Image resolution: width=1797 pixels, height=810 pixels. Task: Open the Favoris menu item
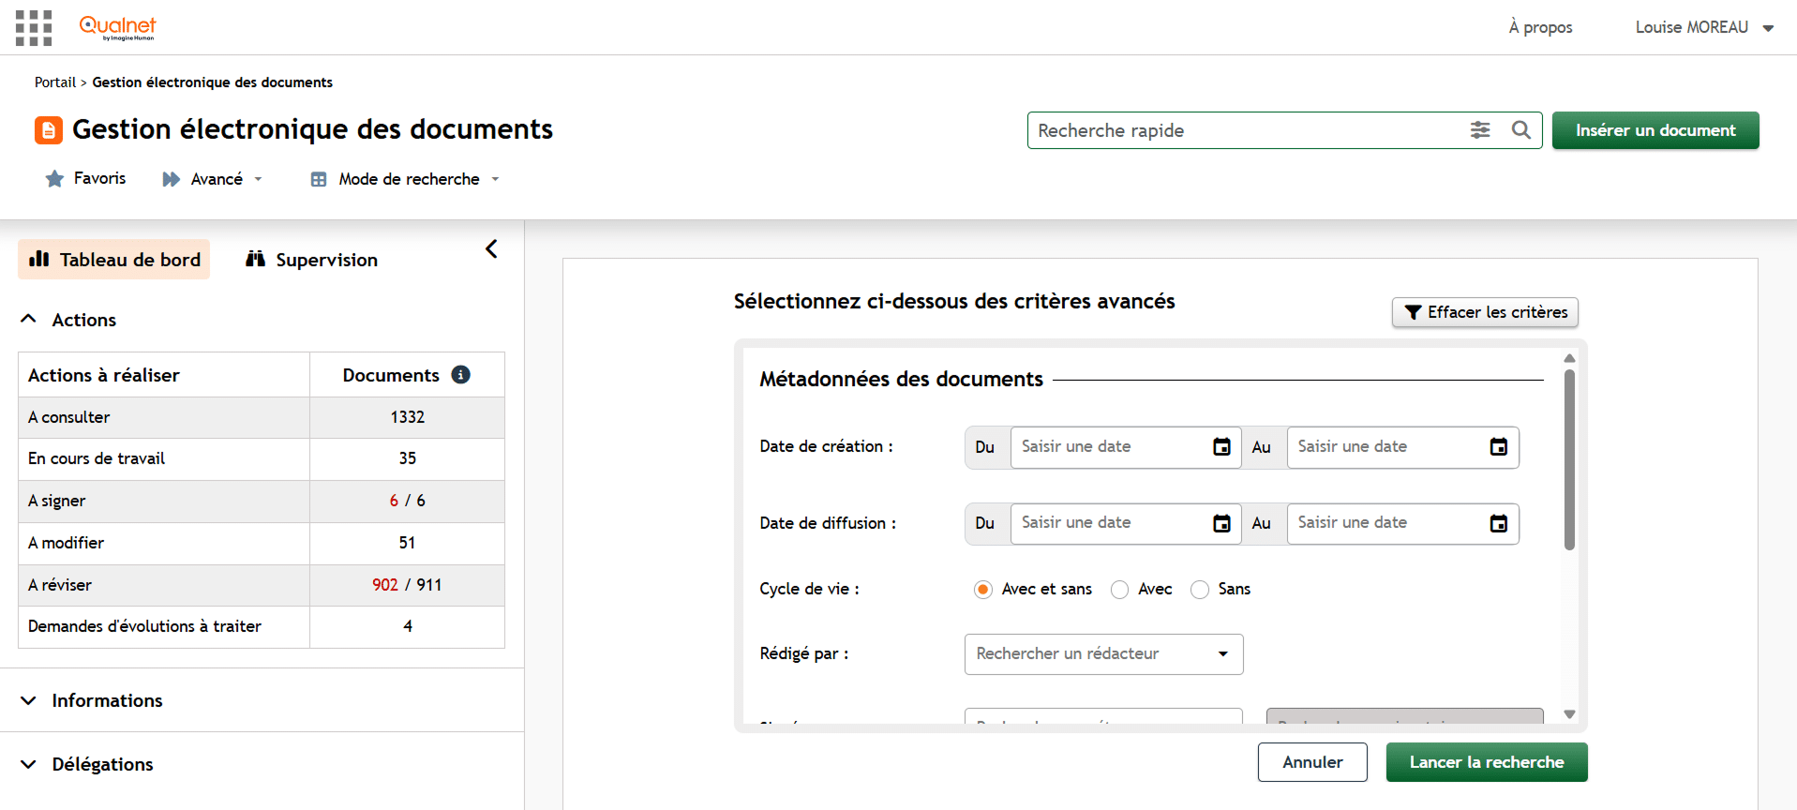click(x=85, y=178)
